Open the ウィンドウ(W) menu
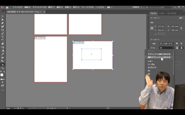The image size is (185, 115). pos(87,7)
